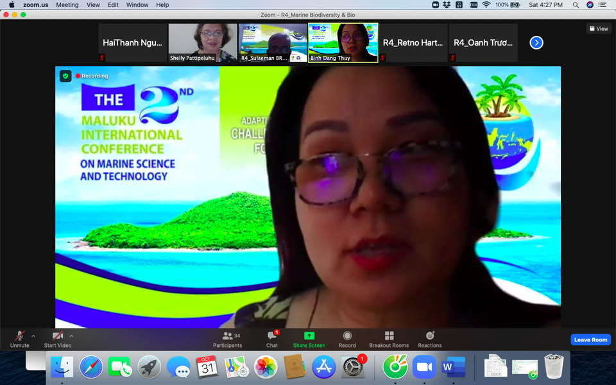Open Microsoft Word from the dock
The width and height of the screenshot is (616, 385).
click(x=453, y=367)
